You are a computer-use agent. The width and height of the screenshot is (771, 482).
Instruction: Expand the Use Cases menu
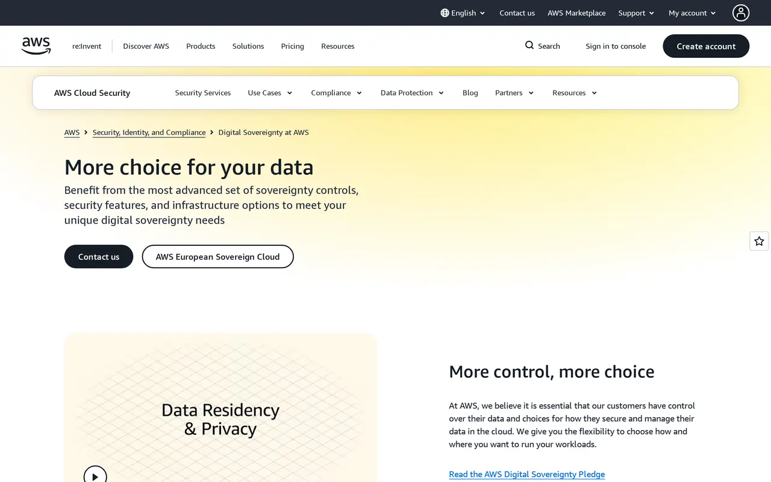(270, 93)
